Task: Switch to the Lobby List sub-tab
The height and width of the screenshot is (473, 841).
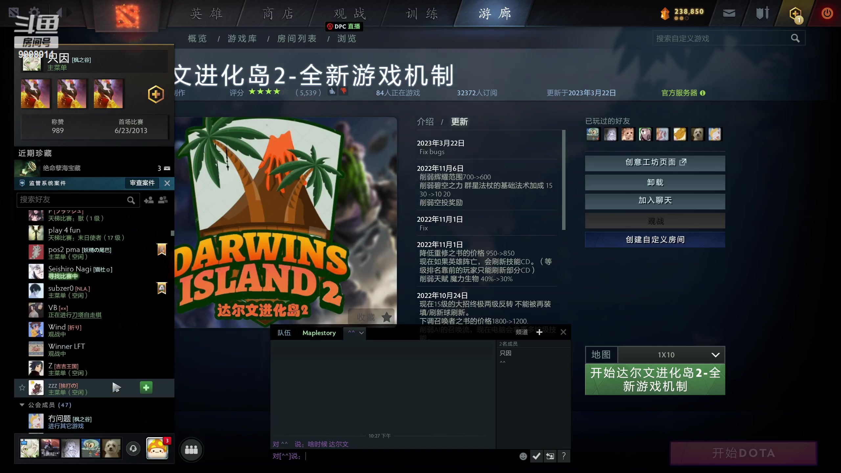Action: point(297,38)
